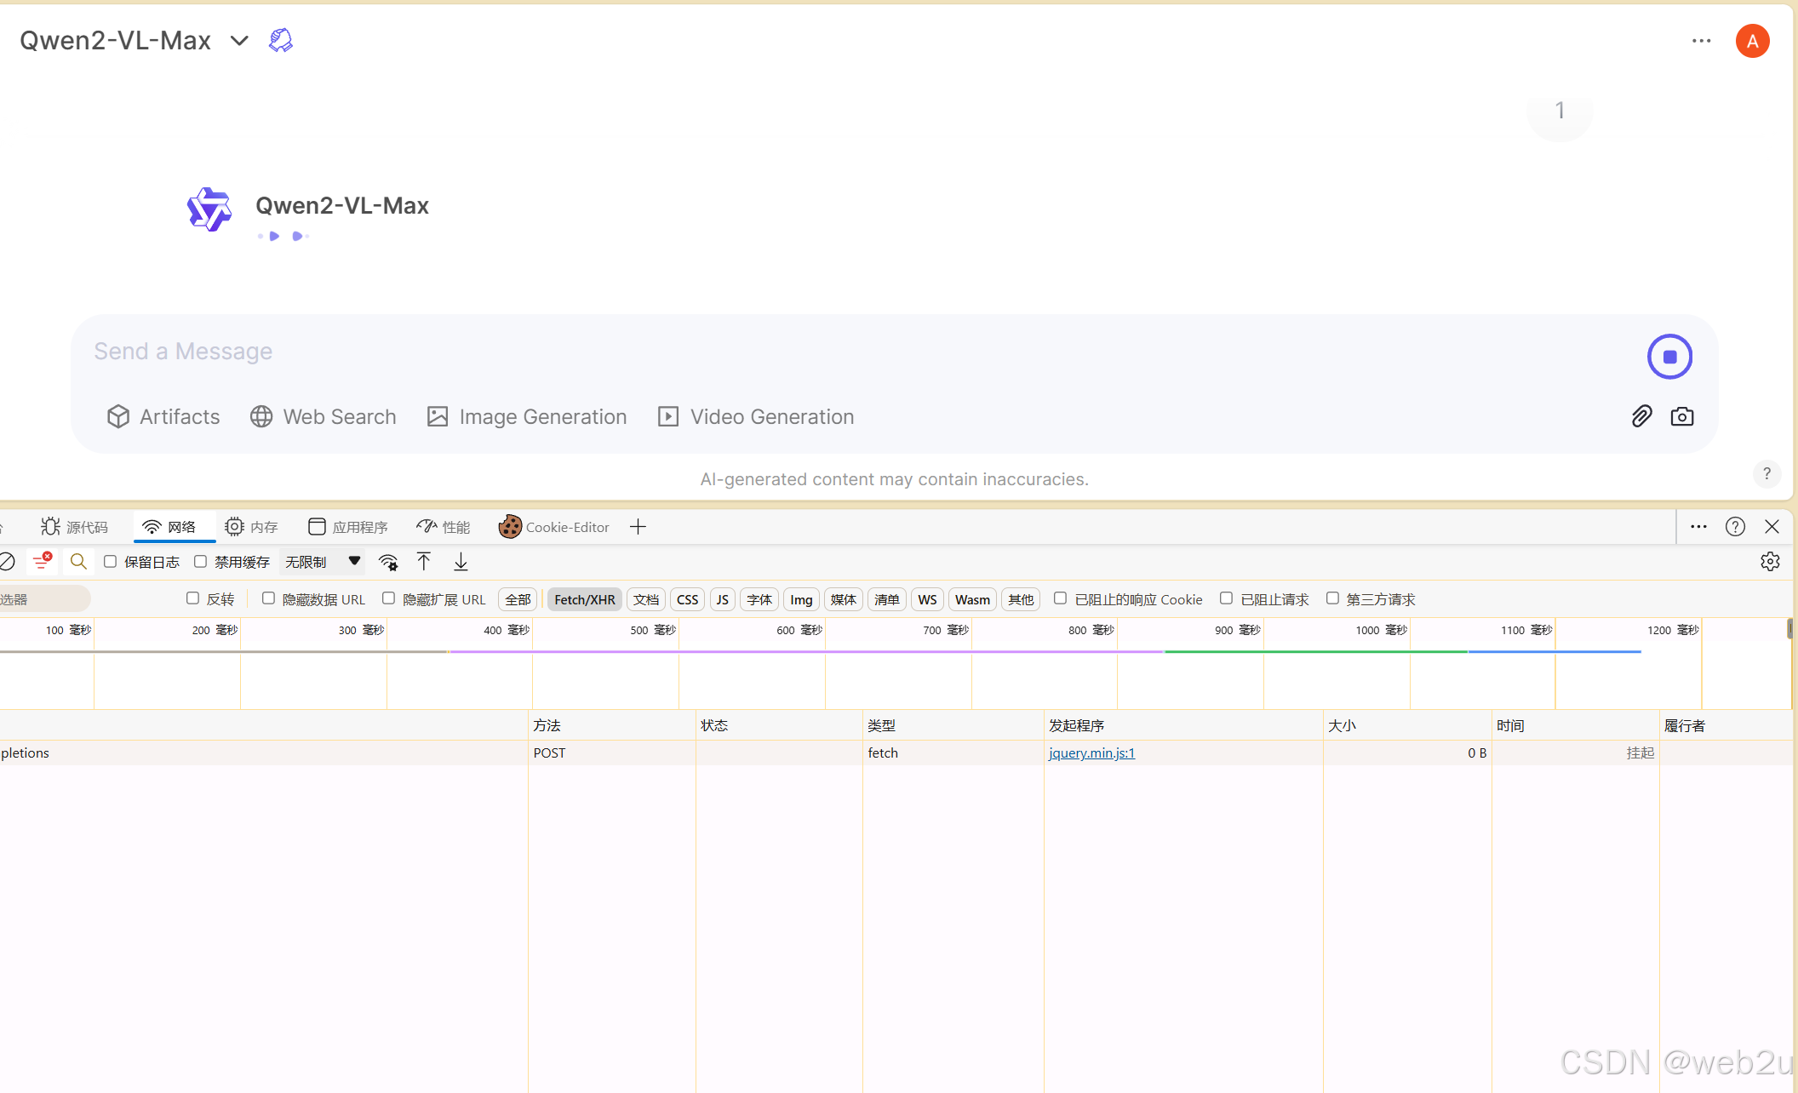The width and height of the screenshot is (1798, 1093).
Task: Select the 清单 filter
Action: coord(886,599)
